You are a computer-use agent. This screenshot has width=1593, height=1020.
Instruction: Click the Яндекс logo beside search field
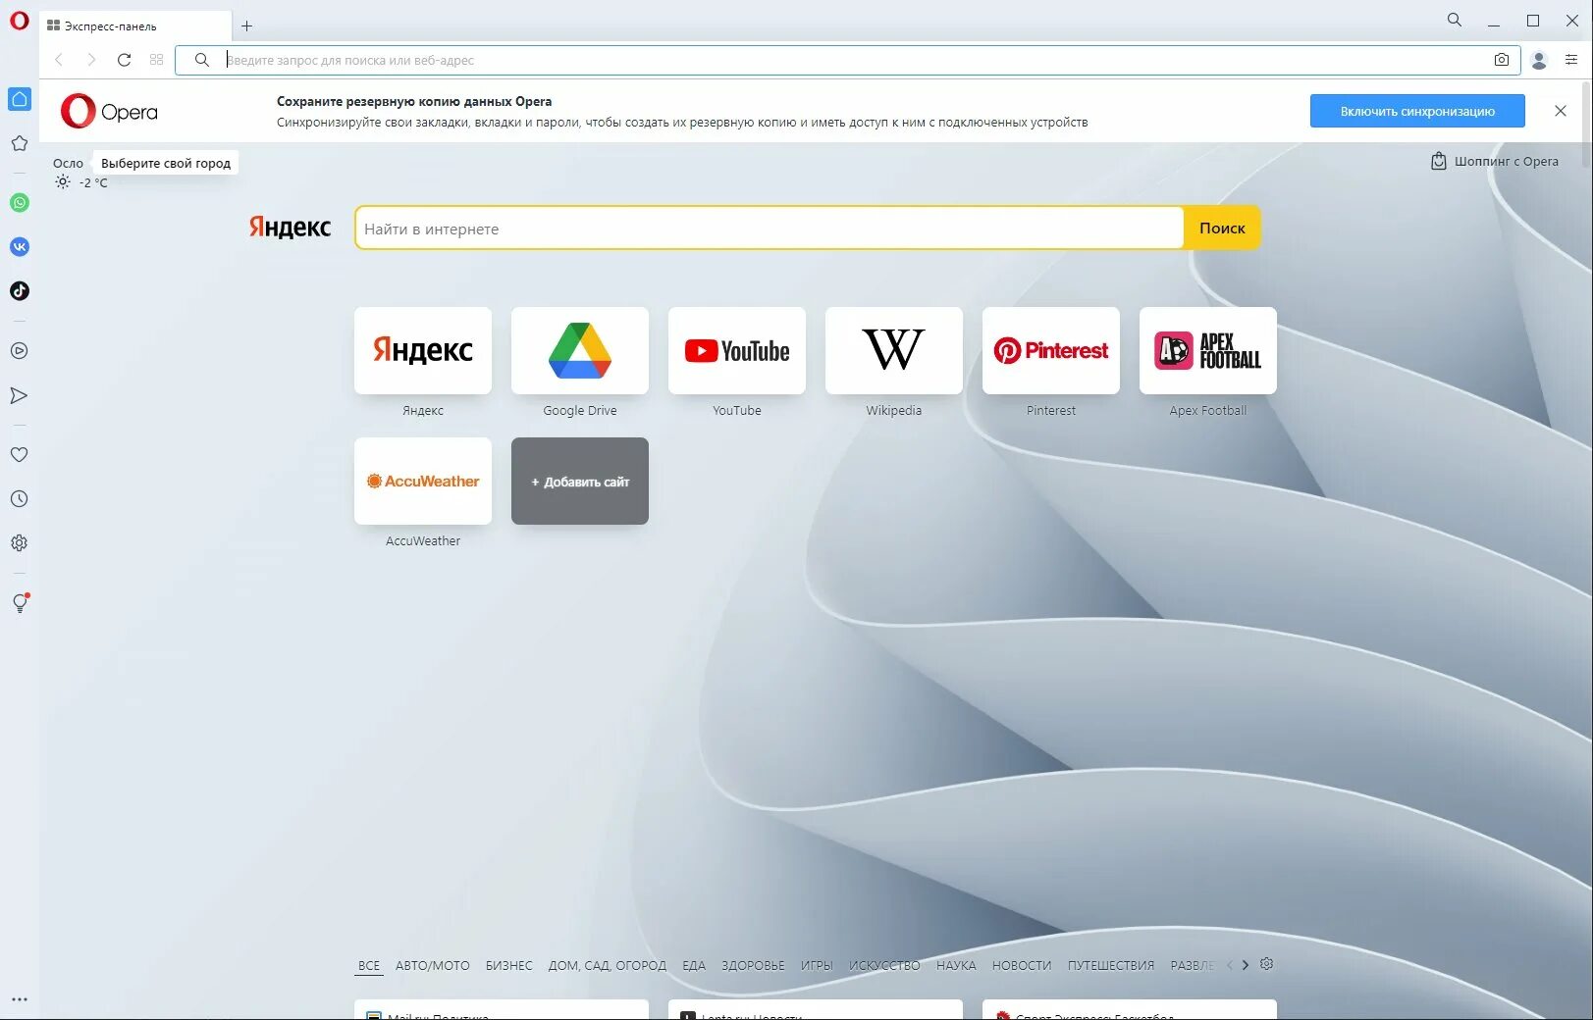[x=290, y=228]
